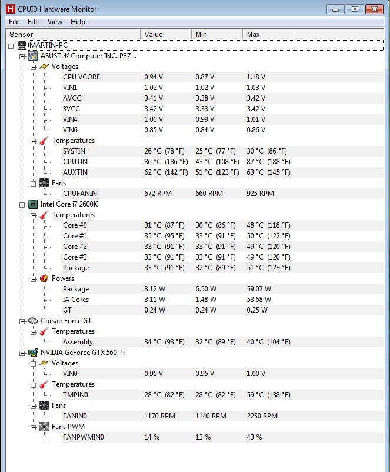Click the motherboard Fans icon

(x=44, y=183)
